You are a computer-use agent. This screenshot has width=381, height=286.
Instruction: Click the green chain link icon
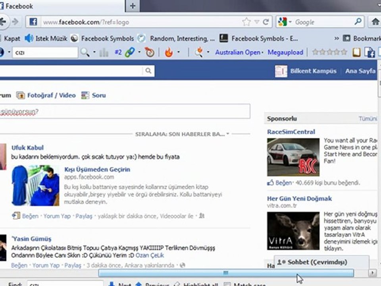tap(130, 52)
